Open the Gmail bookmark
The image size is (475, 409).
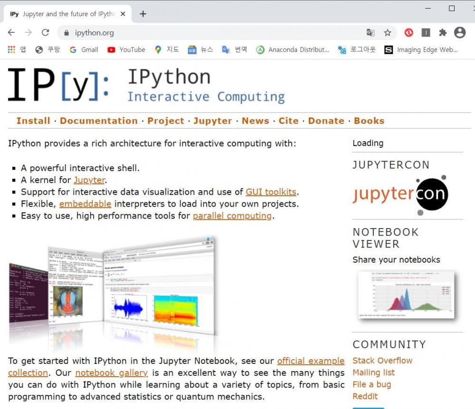[84, 49]
